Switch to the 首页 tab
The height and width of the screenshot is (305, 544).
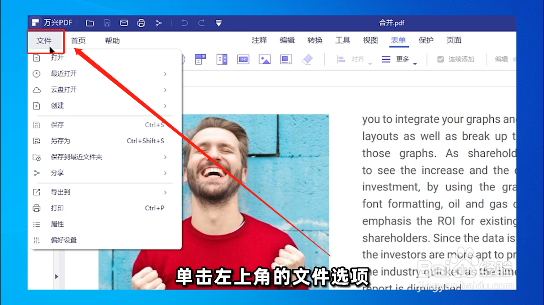78,41
